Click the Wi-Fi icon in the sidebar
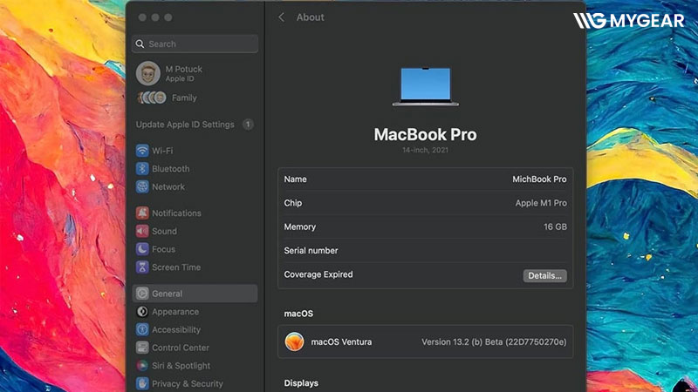This screenshot has width=698, height=392. pyautogui.click(x=142, y=151)
